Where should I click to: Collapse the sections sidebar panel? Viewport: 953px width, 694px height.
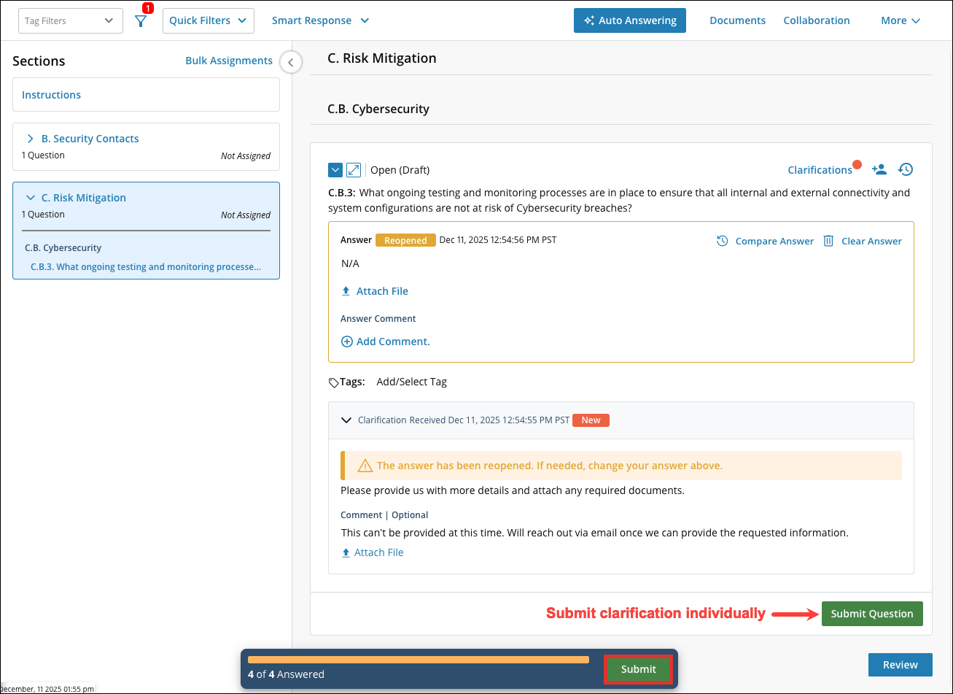pyautogui.click(x=291, y=62)
